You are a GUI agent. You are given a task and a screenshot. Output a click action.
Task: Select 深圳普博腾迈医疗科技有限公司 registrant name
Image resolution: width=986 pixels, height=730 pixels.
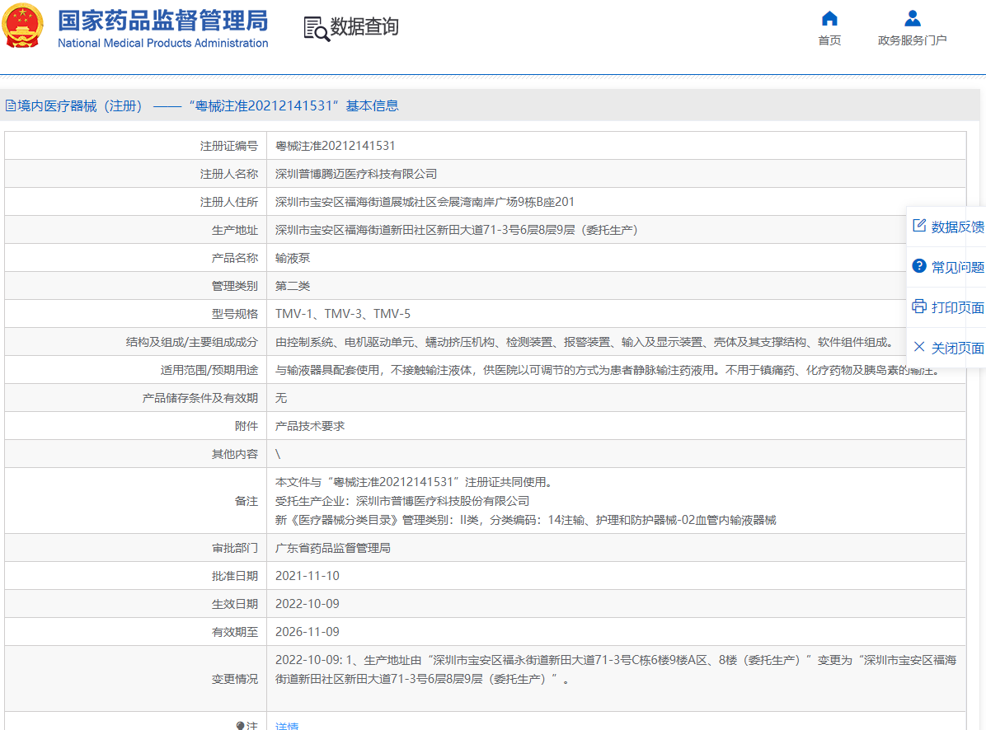pyautogui.click(x=356, y=174)
